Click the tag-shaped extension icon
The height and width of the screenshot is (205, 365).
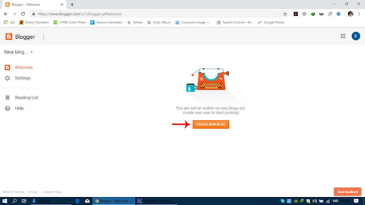point(330,14)
